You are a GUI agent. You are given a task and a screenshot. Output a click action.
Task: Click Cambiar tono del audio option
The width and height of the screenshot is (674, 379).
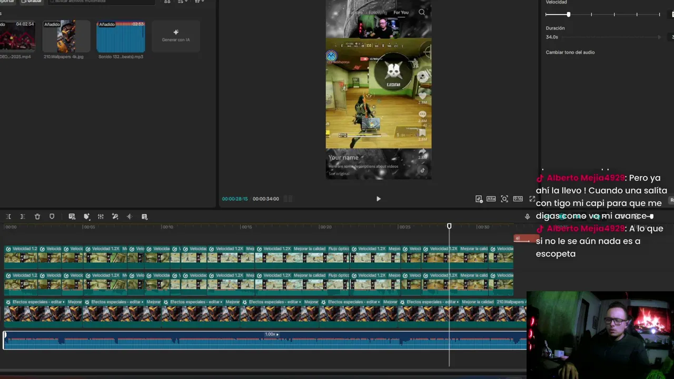570,52
